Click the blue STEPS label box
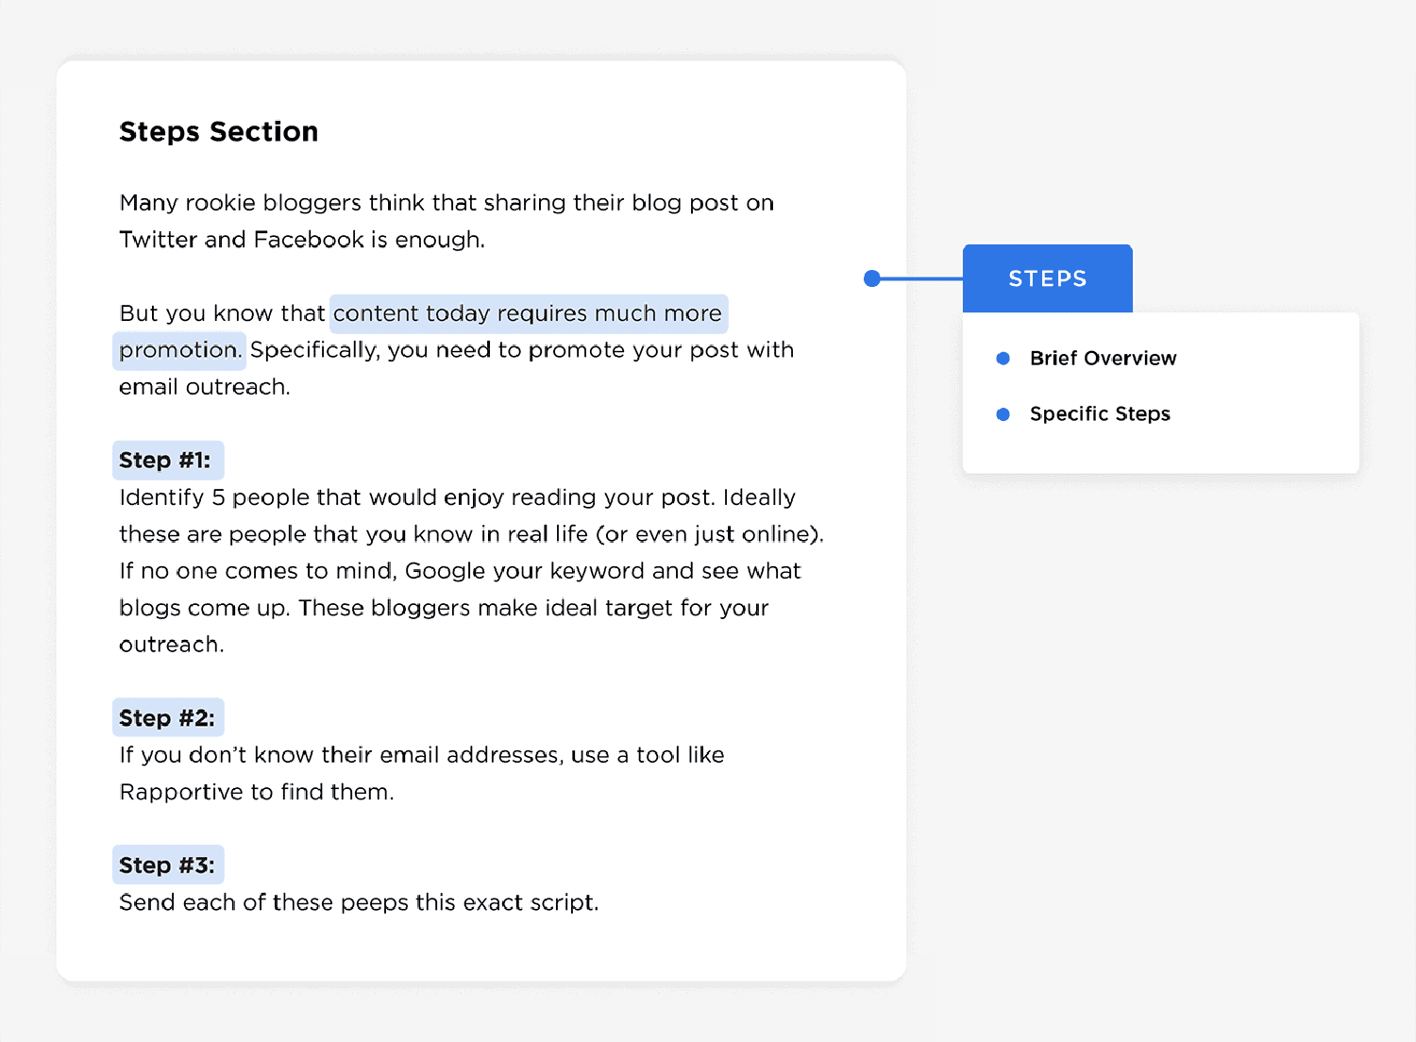This screenshot has width=1416, height=1042. pos(1047,278)
